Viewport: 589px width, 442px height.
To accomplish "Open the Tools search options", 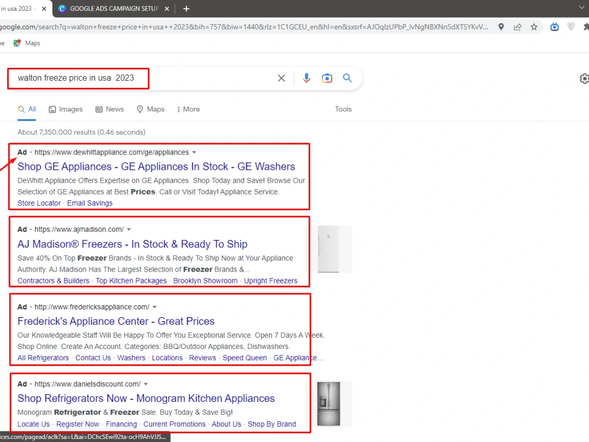I will click(343, 110).
